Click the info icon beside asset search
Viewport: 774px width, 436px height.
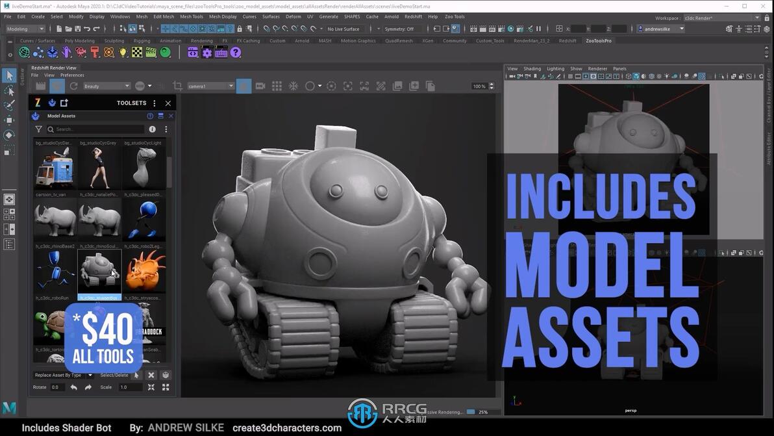point(153,129)
